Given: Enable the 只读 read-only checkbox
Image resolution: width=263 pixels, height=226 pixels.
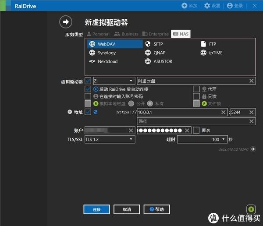Looking at the screenshot, I should click(x=196, y=96).
